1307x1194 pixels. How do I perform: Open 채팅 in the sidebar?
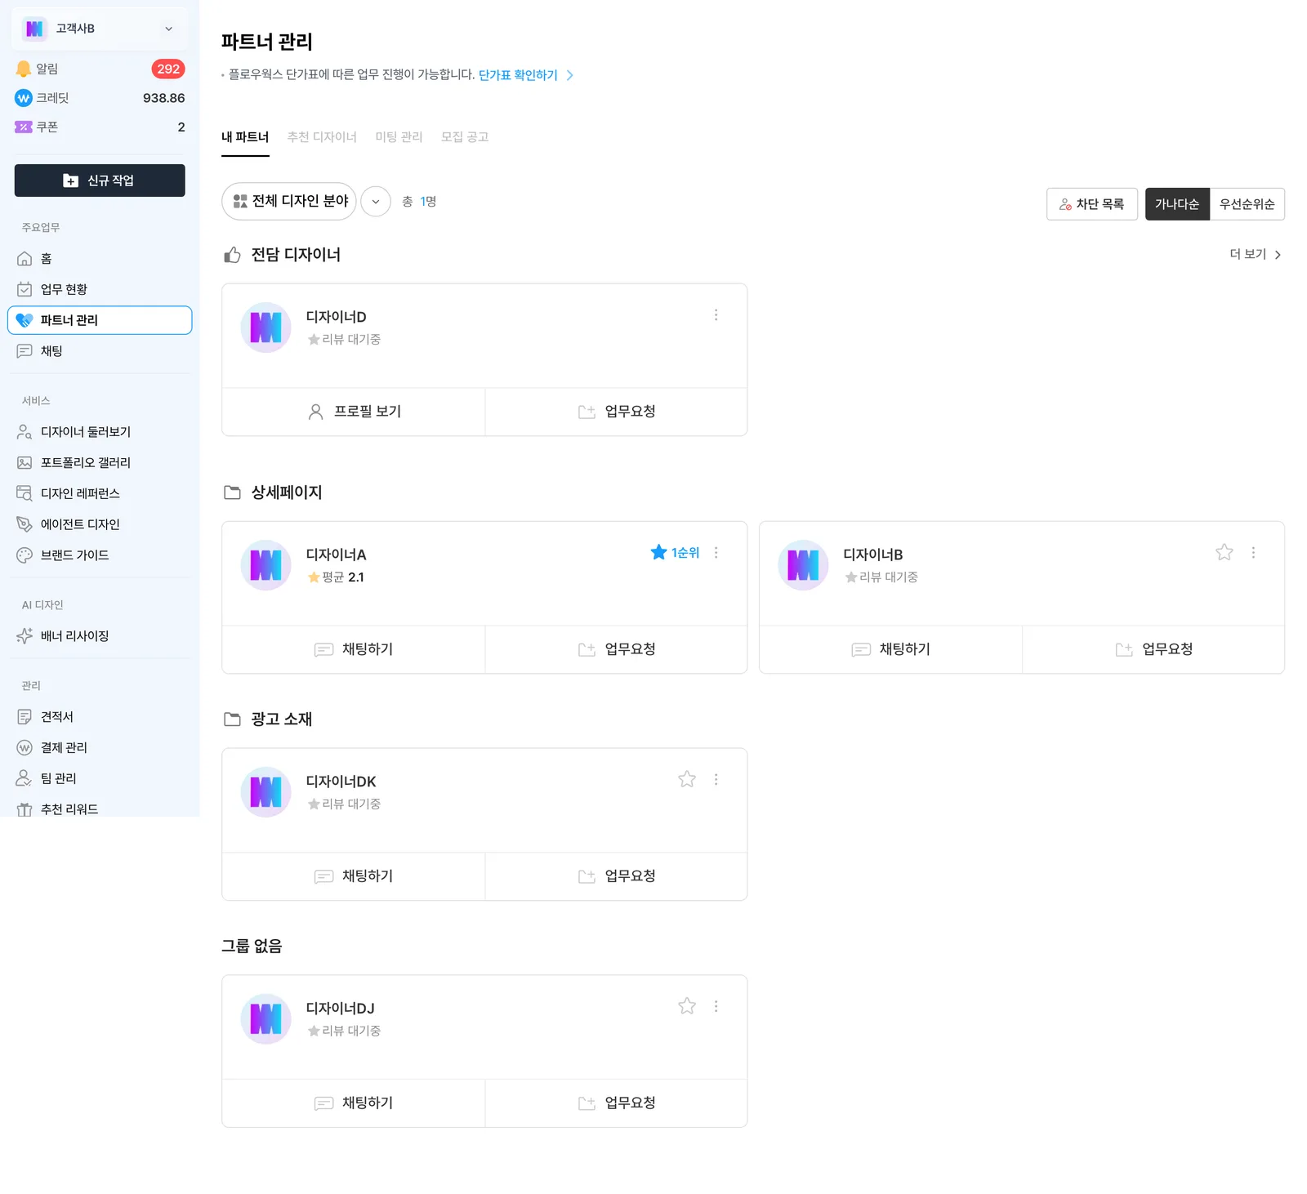(x=100, y=351)
